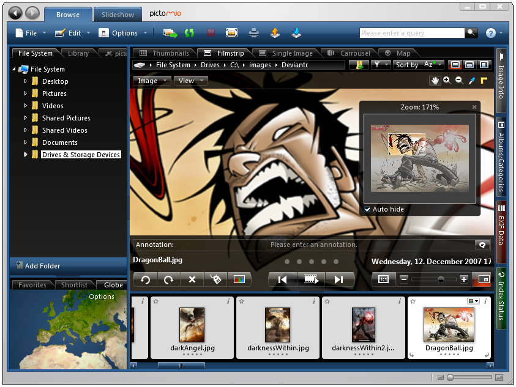
Task: Click the 1:1 actual size button
Action: pyautogui.click(x=383, y=279)
